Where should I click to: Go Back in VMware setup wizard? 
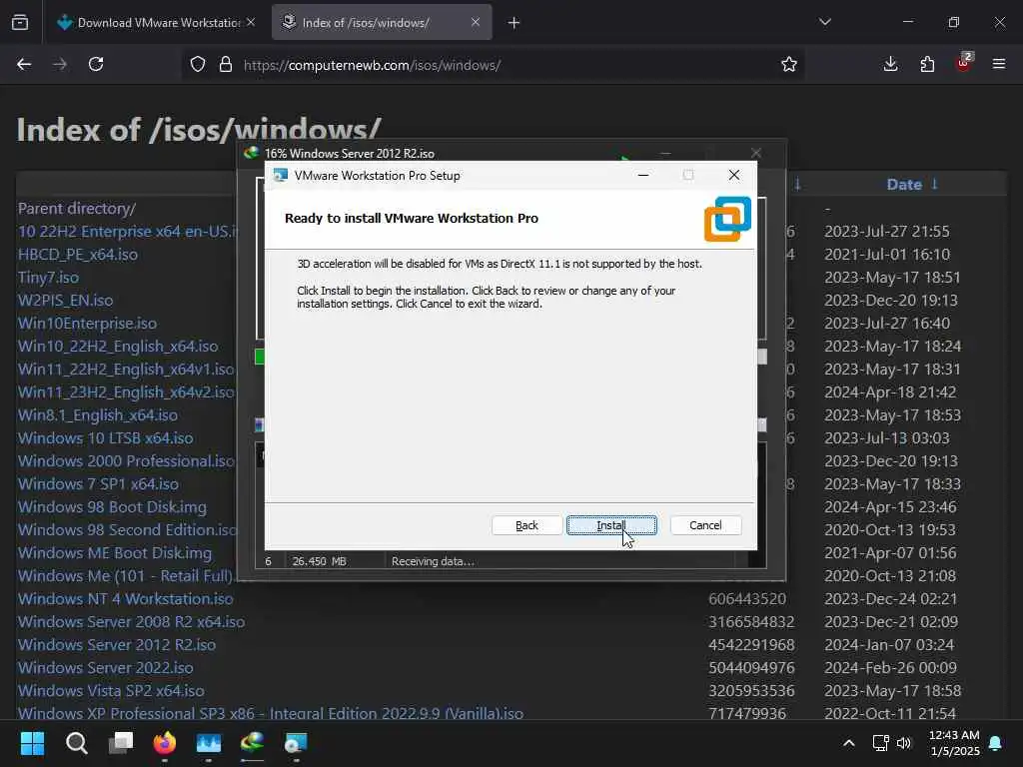pos(526,525)
